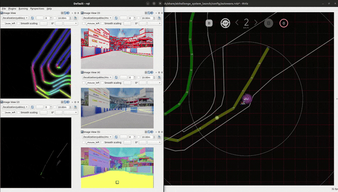The image size is (338, 192).
Task: Click right turn arrow indicator in RViz
Action: (256, 22)
